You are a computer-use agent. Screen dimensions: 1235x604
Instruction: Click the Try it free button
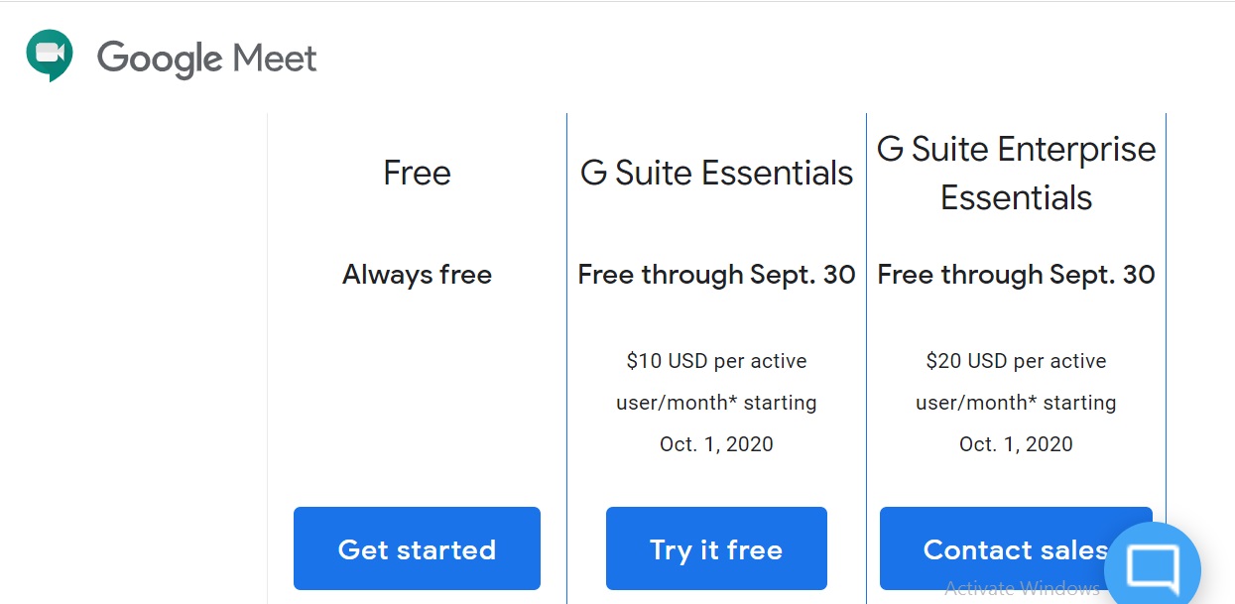pyautogui.click(x=716, y=549)
